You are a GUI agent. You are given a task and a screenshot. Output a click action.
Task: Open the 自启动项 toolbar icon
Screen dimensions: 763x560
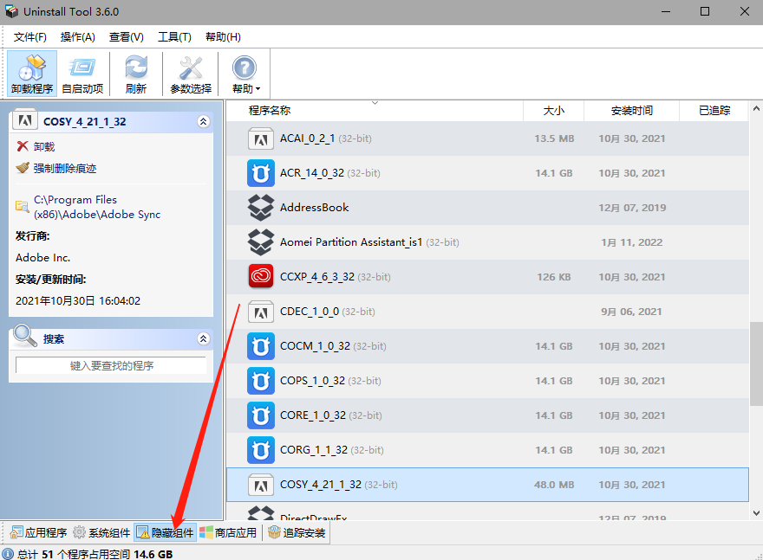pyautogui.click(x=82, y=74)
